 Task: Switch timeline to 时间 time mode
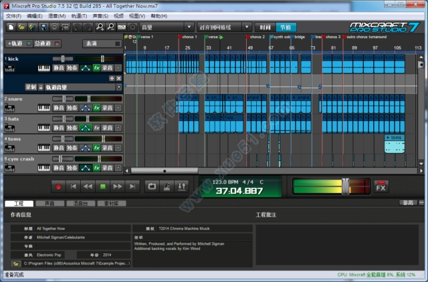tap(265, 27)
